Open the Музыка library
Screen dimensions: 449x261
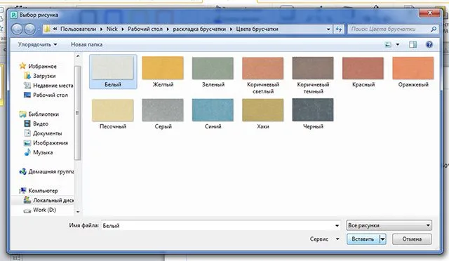39,152
